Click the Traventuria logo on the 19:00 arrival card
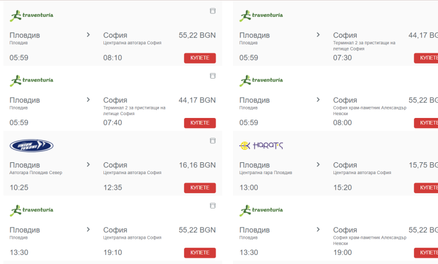This screenshot has height=264, width=438. [261, 211]
